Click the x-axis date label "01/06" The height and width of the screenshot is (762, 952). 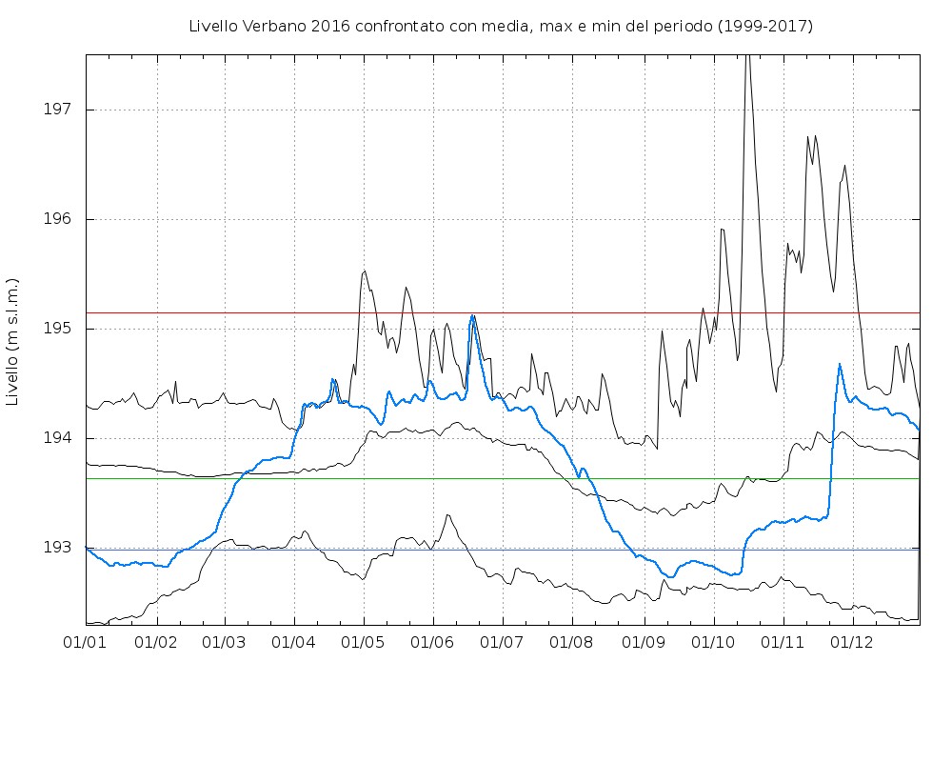(x=432, y=642)
